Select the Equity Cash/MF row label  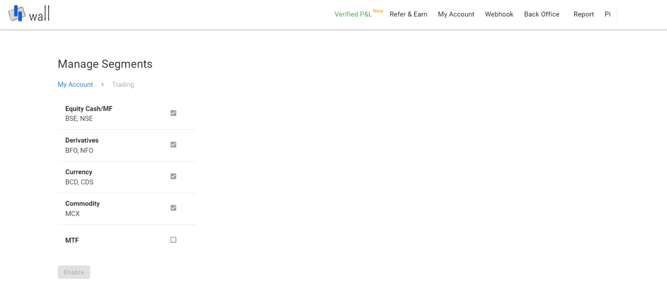click(x=89, y=108)
